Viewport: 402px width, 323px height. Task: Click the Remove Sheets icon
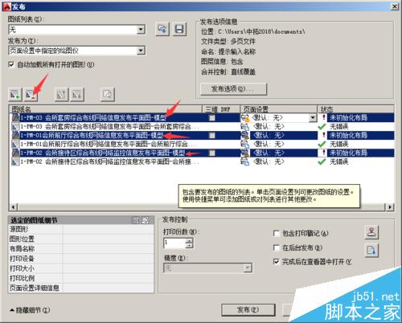31,95
